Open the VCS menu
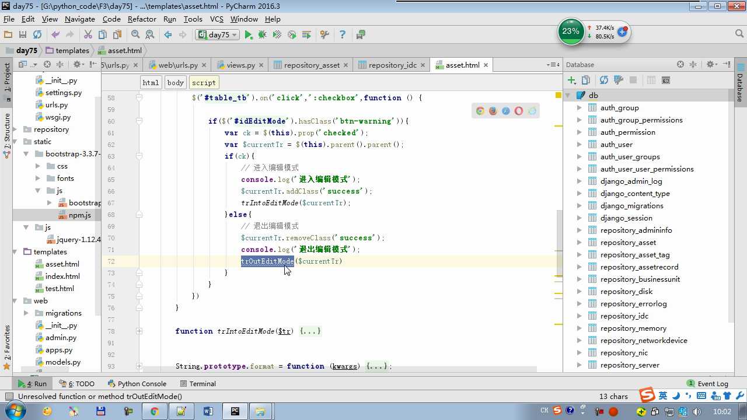 [217, 19]
